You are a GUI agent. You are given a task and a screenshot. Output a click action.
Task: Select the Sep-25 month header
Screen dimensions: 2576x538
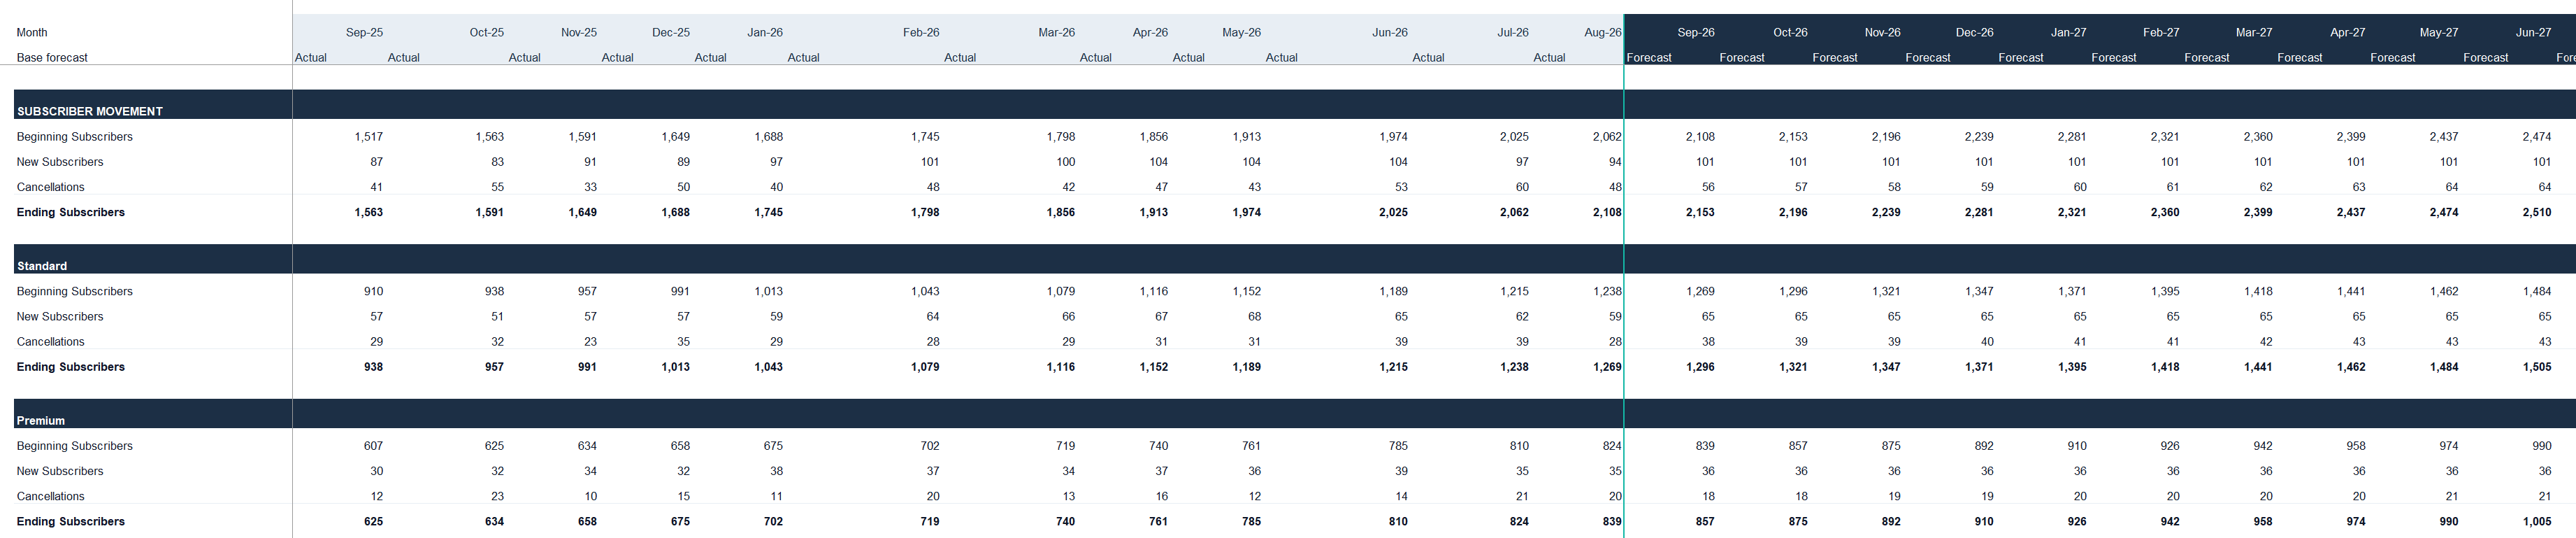(364, 33)
